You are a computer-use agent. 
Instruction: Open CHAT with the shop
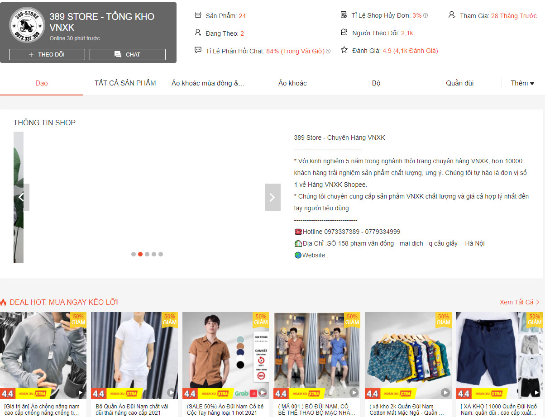pyautogui.click(x=128, y=54)
